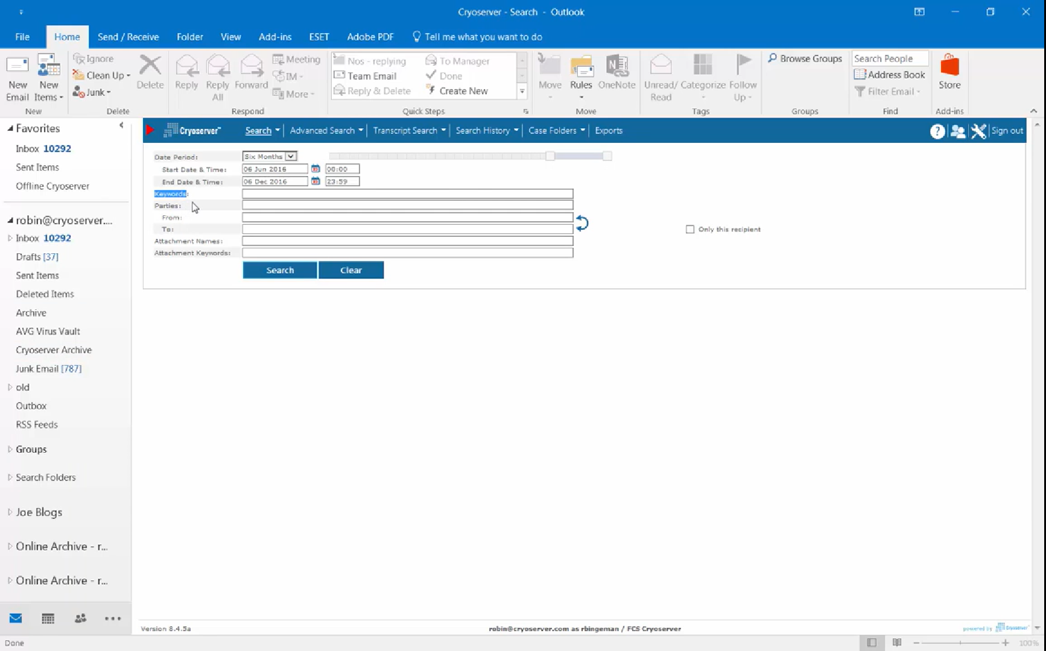1046x651 pixels.
Task: Select the Team Email quick step
Action: point(365,76)
